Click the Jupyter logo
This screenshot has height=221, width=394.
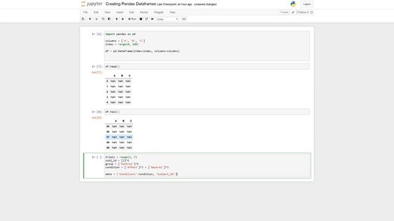(x=92, y=4)
